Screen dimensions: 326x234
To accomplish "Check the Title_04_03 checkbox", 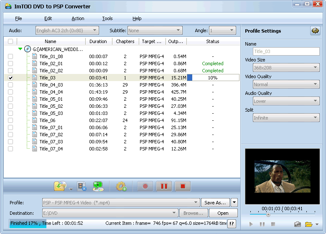I will [x=10, y=85].
